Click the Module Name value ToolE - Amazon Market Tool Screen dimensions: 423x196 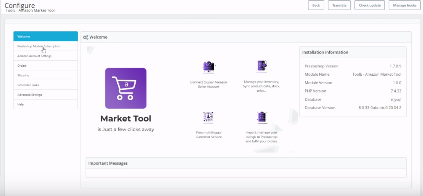(377, 74)
